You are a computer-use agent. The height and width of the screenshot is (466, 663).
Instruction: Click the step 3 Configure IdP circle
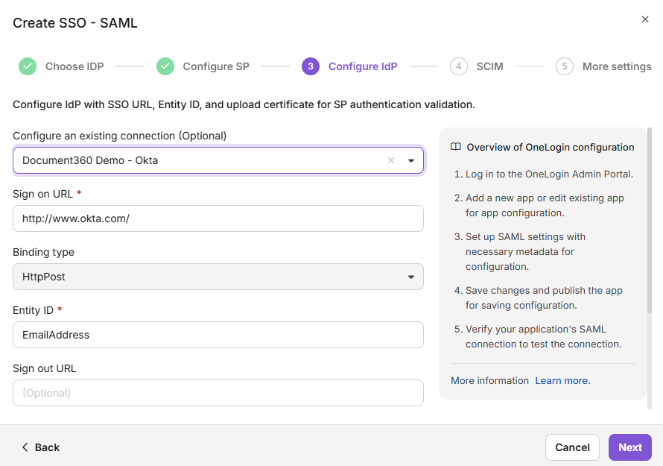pyautogui.click(x=311, y=66)
